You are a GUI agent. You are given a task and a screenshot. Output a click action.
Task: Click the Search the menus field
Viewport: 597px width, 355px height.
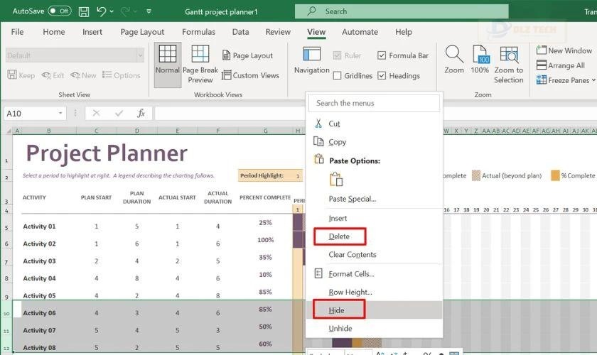tap(374, 103)
